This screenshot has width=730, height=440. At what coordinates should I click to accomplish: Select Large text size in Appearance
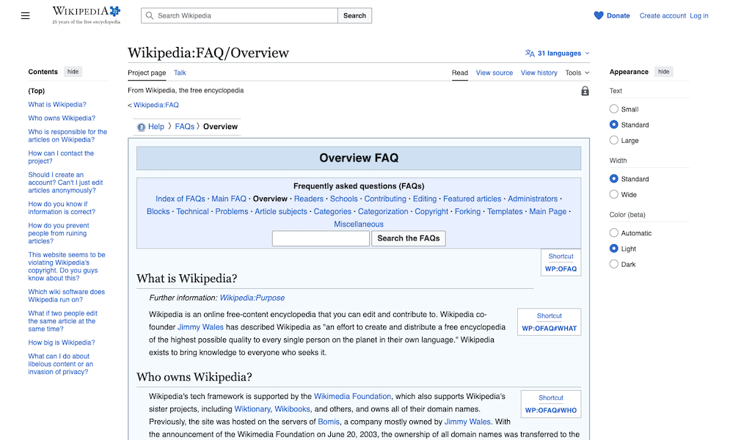[613, 140]
